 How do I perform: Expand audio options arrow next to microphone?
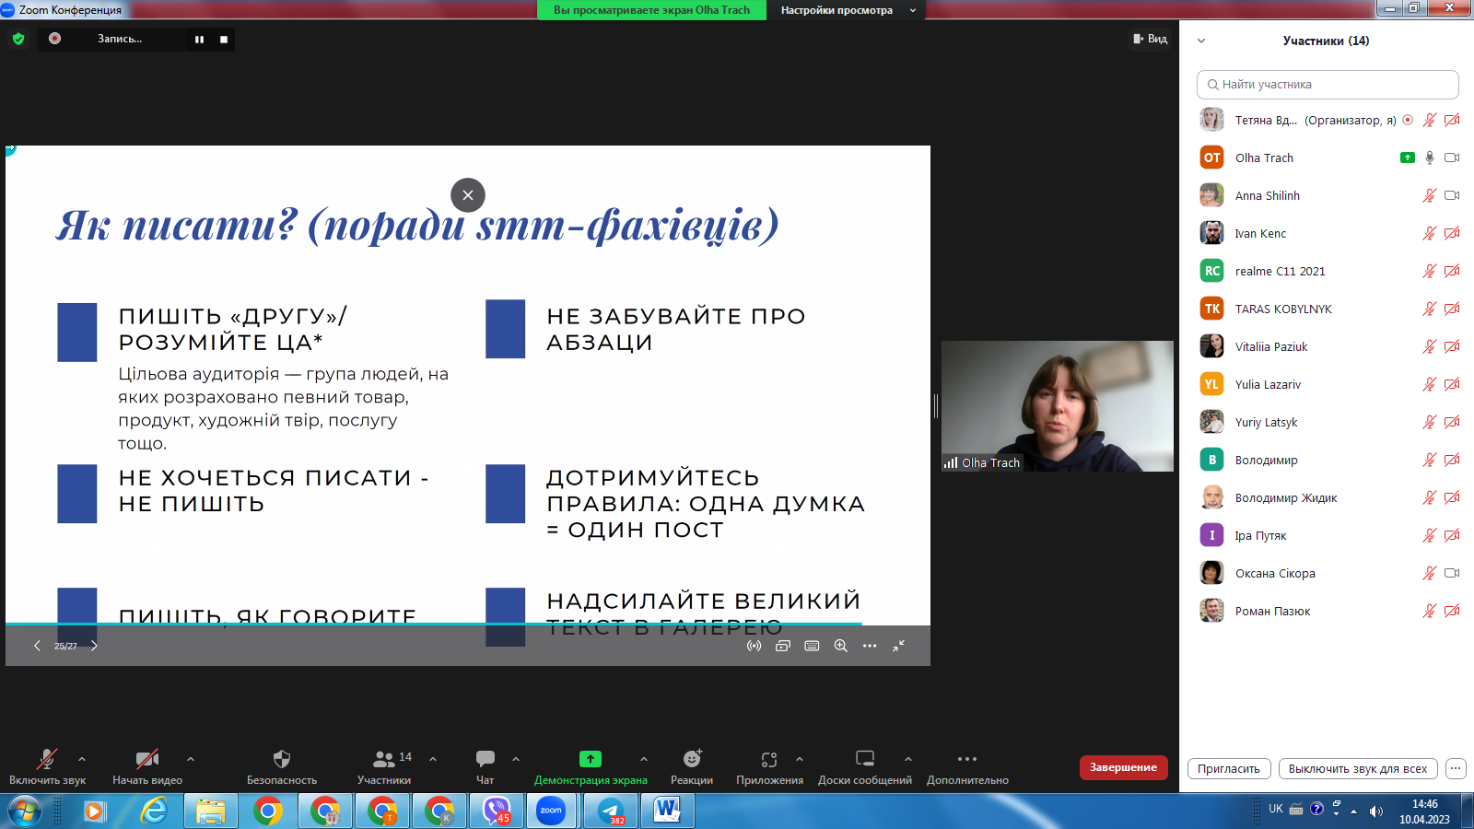[82, 759]
